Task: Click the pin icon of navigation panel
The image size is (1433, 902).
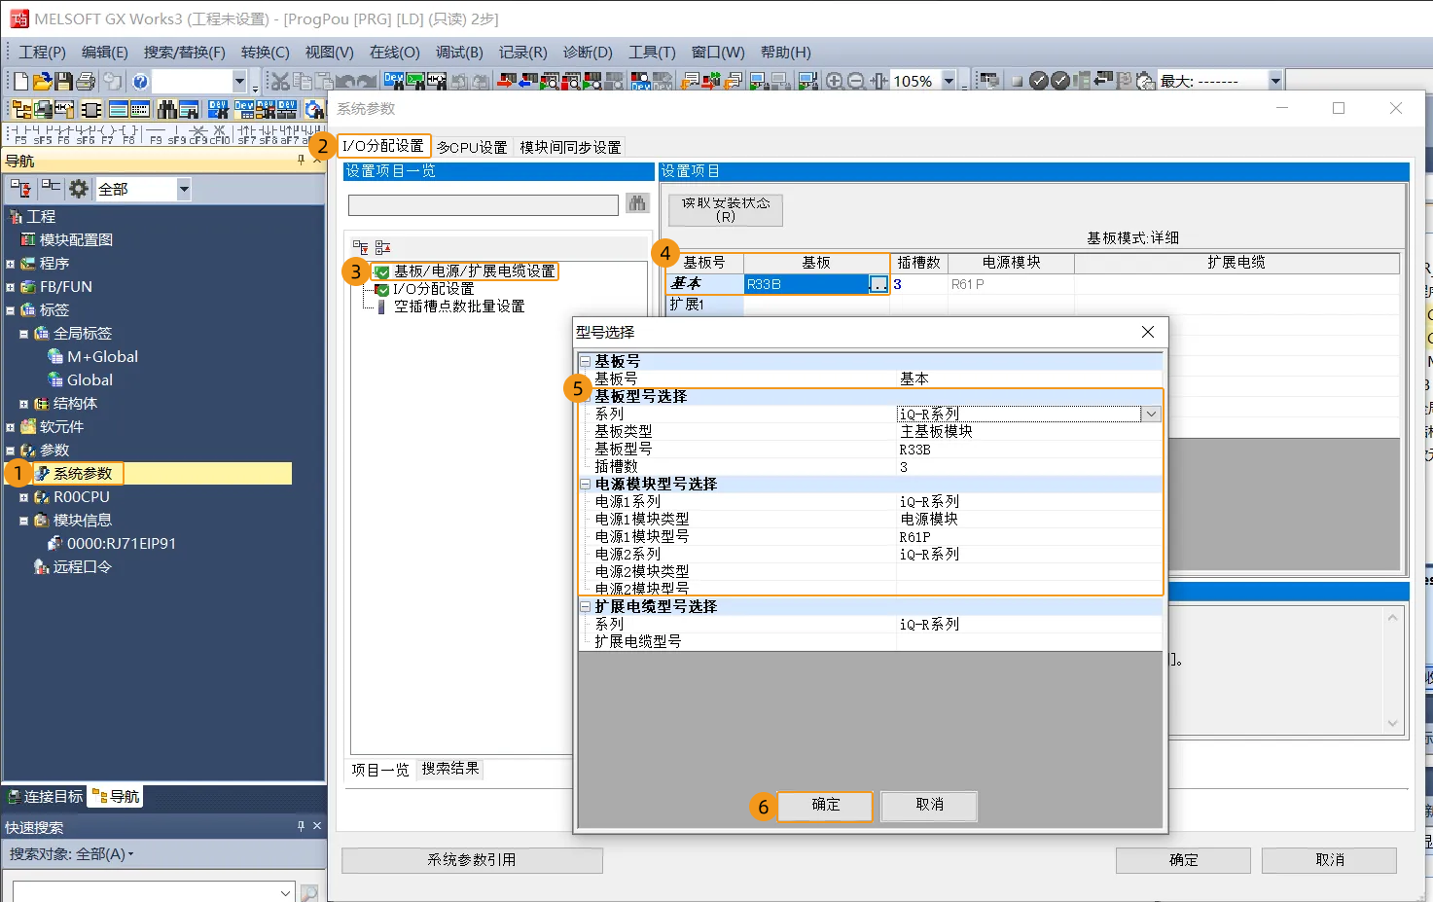Action: tap(301, 160)
